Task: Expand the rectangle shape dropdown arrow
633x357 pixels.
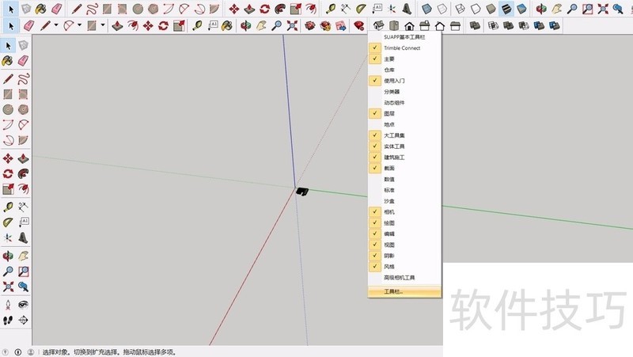Action: 103,25
